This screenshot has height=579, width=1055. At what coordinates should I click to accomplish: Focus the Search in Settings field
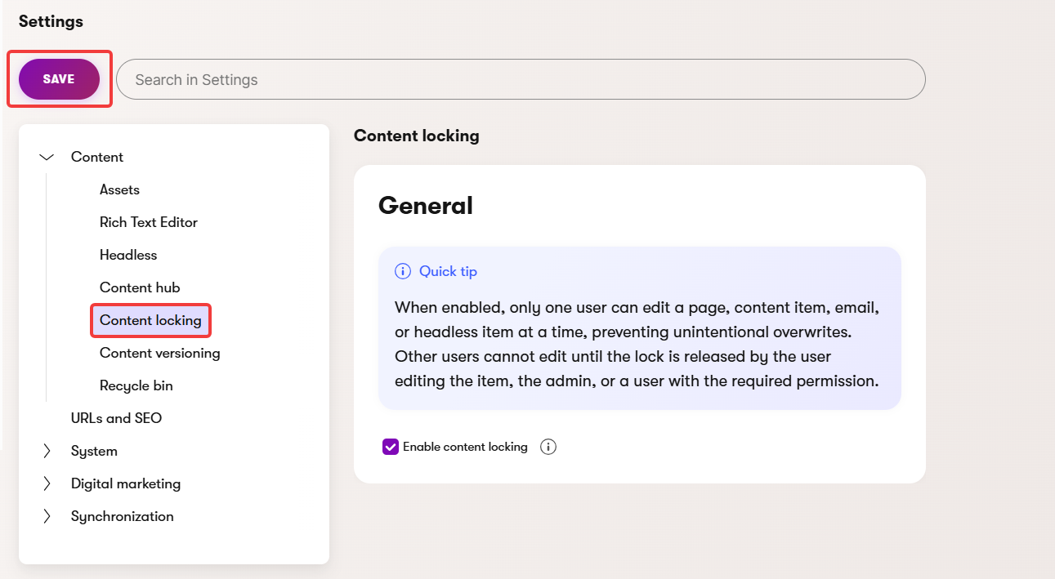point(521,79)
